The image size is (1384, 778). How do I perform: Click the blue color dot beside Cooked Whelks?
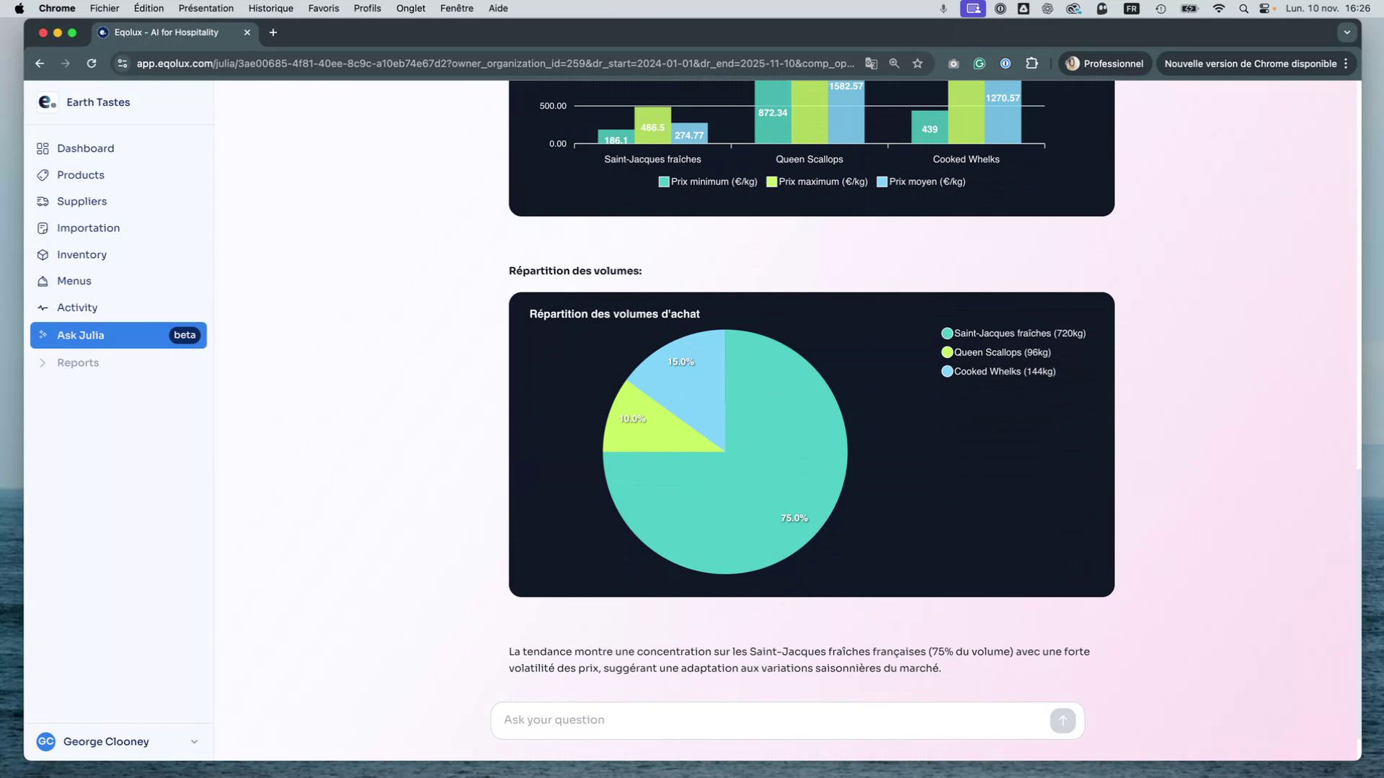tap(946, 371)
